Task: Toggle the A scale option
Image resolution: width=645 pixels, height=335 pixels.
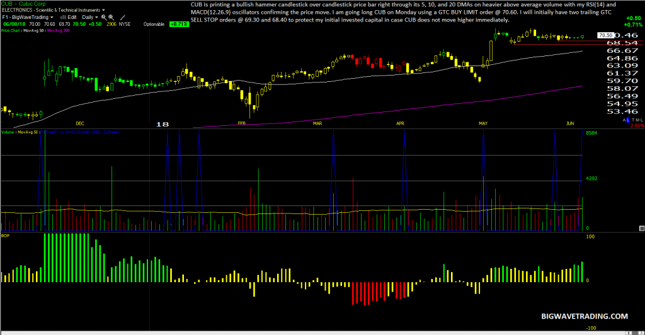Action: click(x=625, y=120)
